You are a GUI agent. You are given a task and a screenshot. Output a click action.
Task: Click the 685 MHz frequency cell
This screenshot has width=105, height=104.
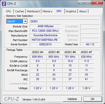(54, 57)
